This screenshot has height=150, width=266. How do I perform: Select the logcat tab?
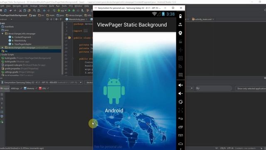click(x=5, y=88)
